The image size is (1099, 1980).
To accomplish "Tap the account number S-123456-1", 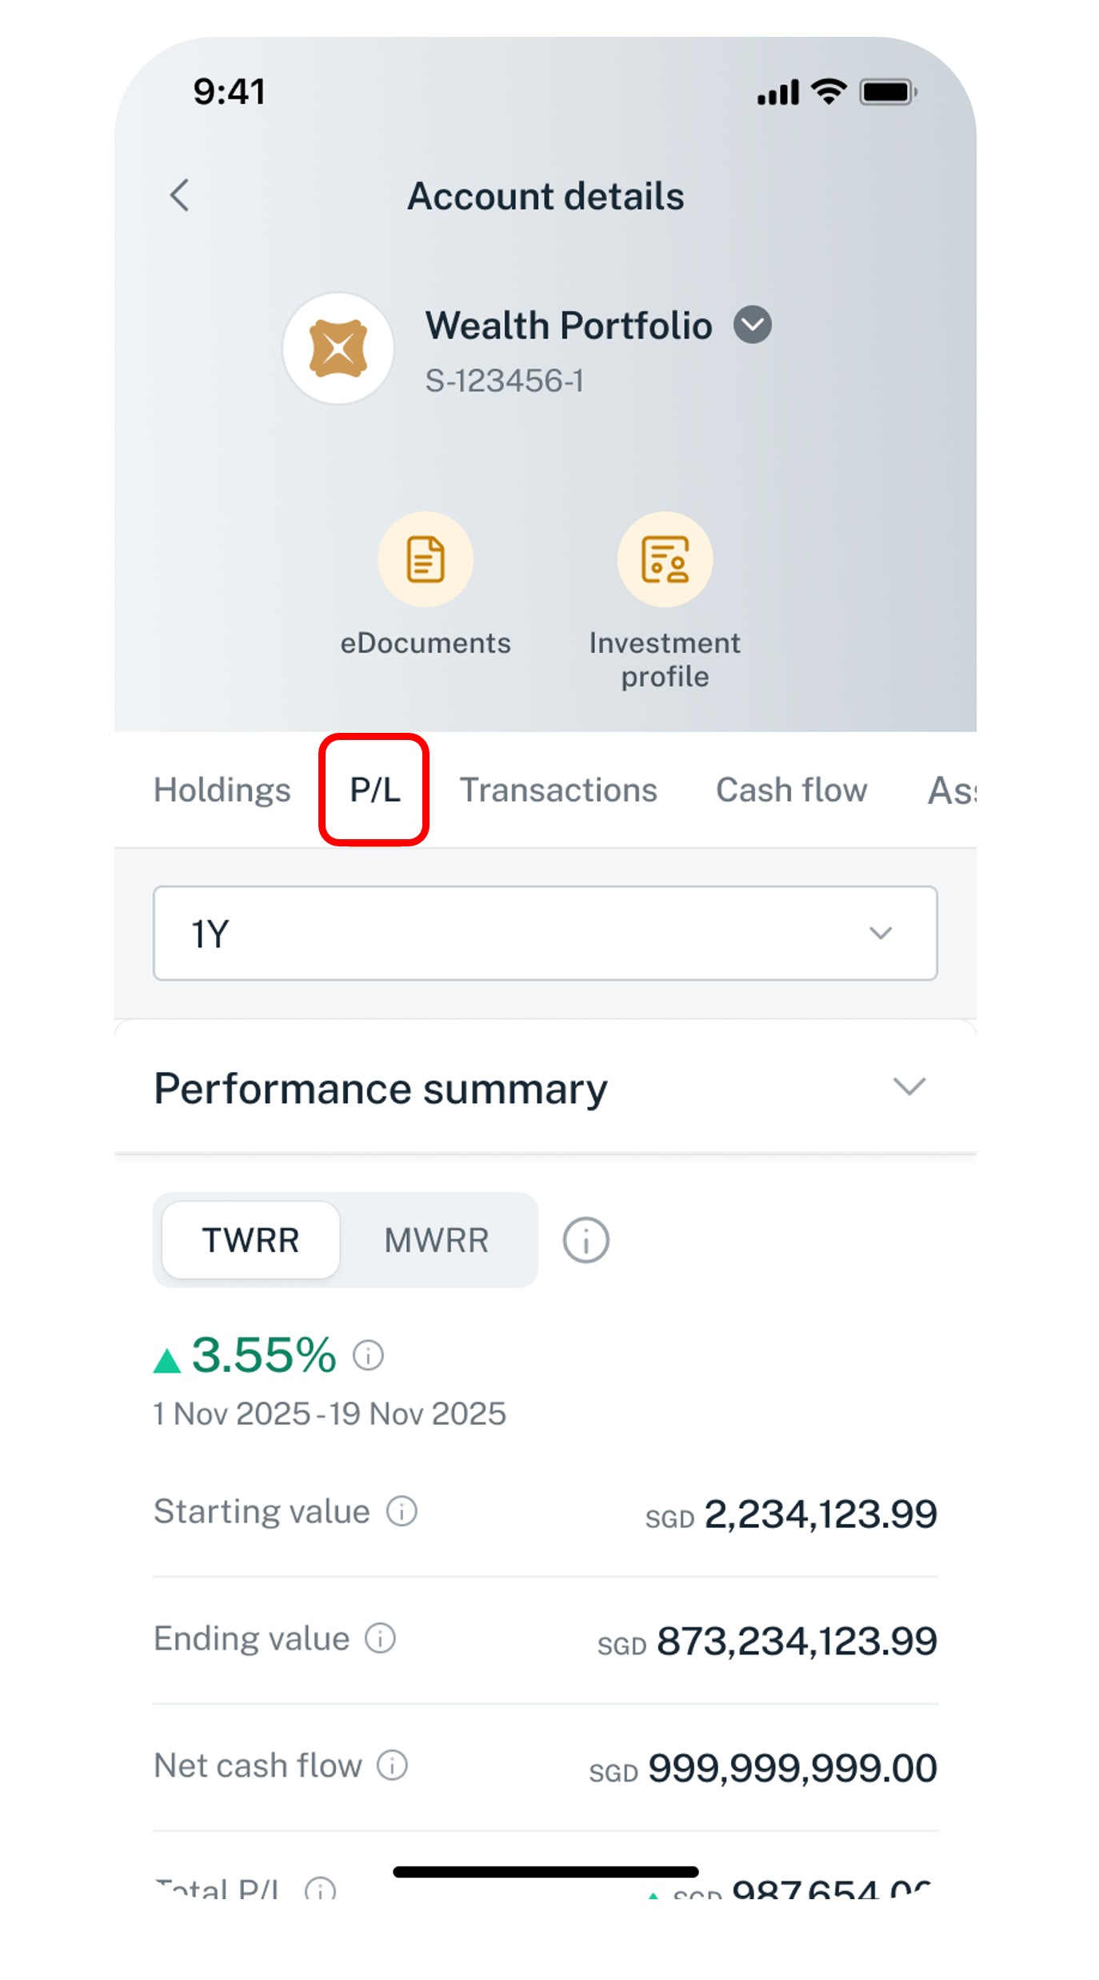I will click(504, 381).
